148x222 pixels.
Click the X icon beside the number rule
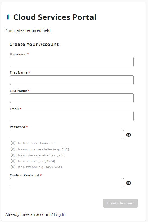click(13, 161)
